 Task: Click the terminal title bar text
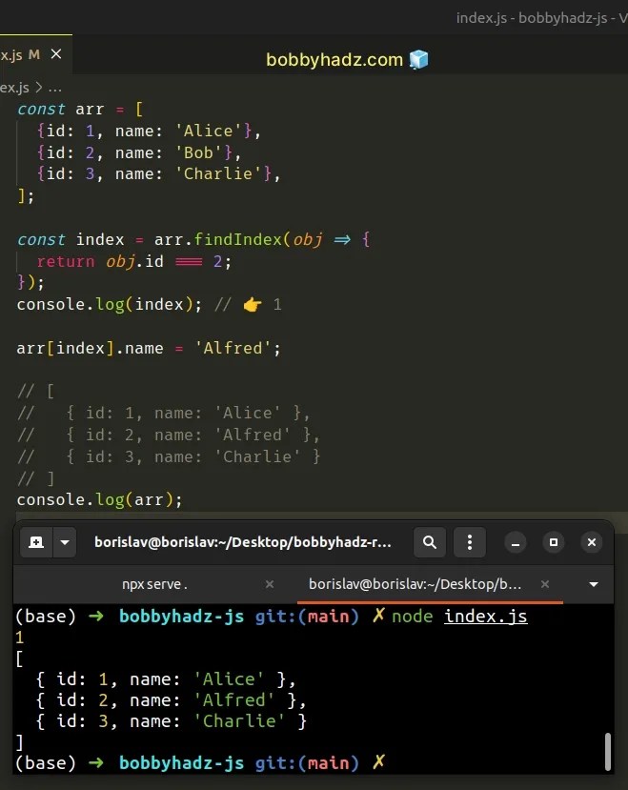point(243,542)
